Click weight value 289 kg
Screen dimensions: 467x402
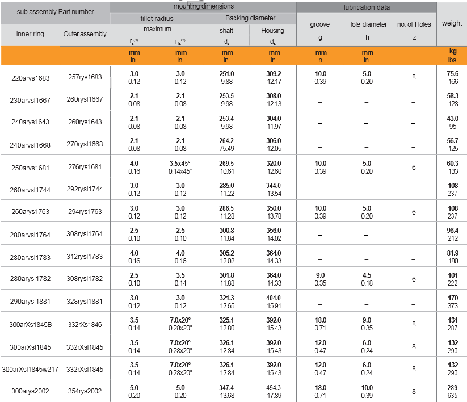pyautogui.click(x=453, y=388)
